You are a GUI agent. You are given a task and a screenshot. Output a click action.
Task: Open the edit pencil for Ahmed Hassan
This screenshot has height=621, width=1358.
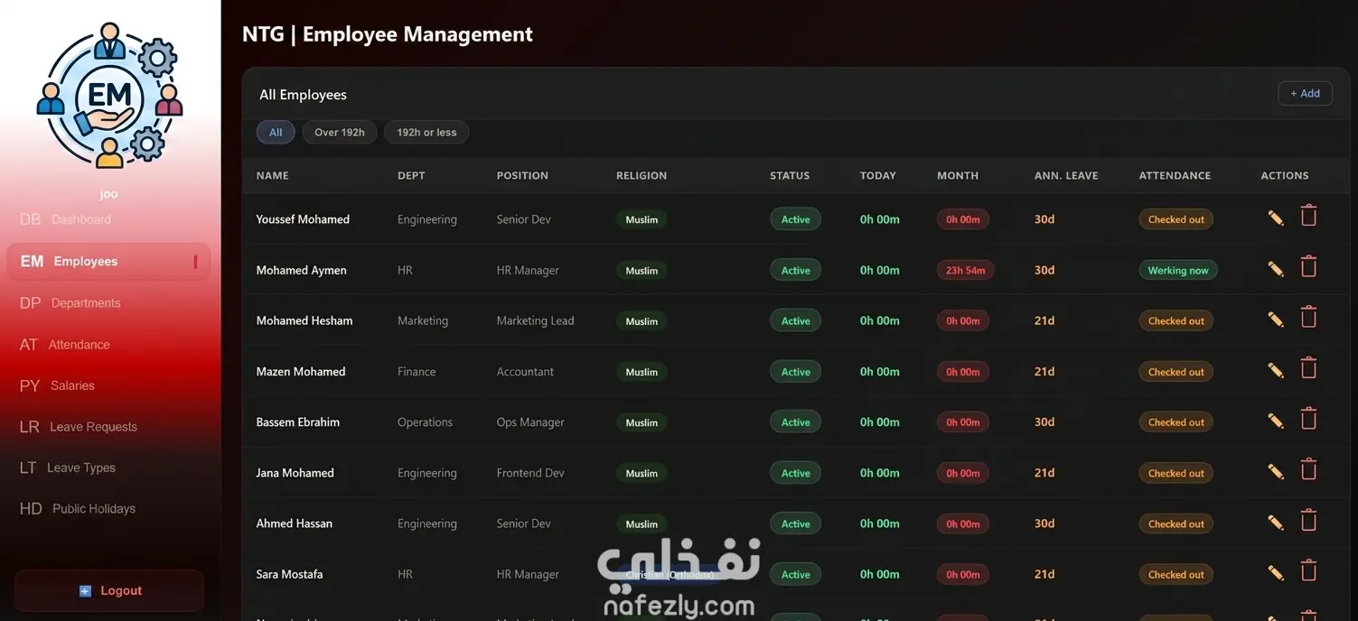1276,522
